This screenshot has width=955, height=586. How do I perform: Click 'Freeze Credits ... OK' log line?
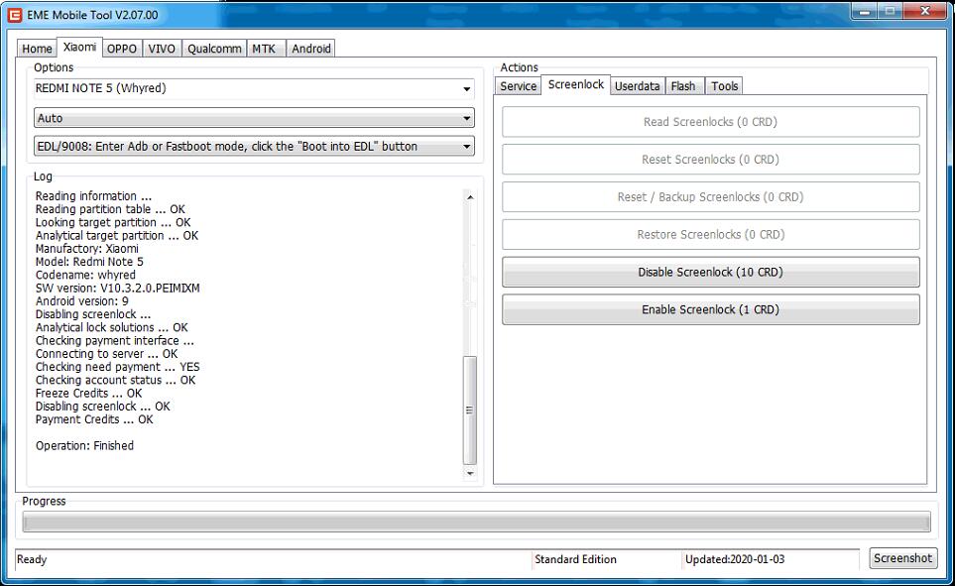(x=88, y=393)
